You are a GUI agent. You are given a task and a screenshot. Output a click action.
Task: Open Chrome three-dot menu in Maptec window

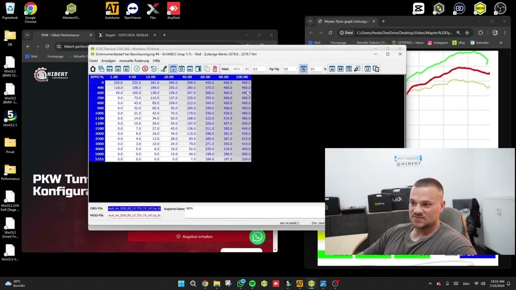click(x=506, y=33)
